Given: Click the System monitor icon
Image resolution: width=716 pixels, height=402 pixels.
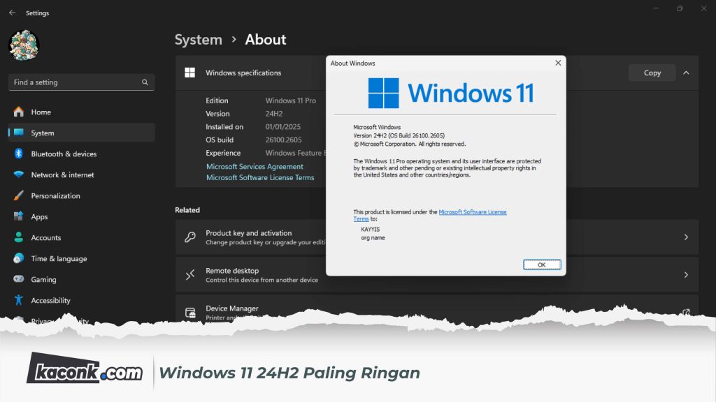Looking at the screenshot, I should 19,132.
